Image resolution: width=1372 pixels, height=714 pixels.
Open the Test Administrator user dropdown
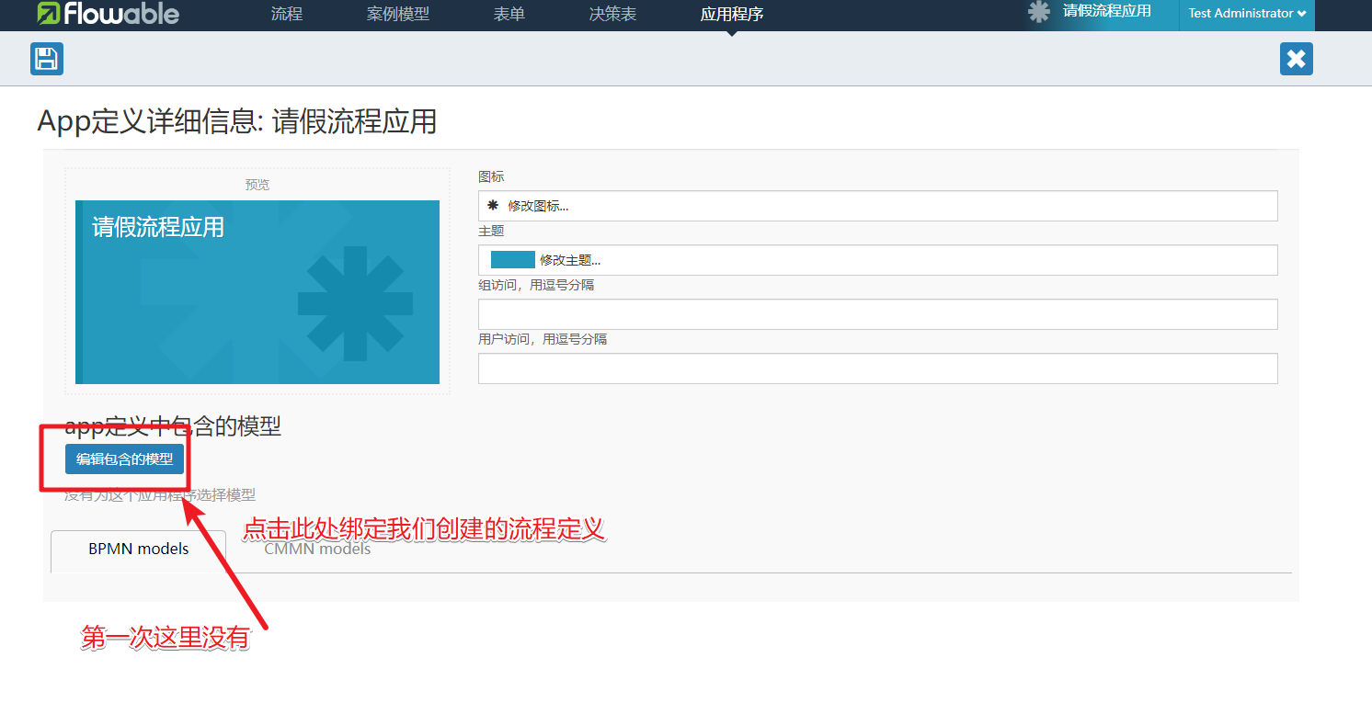click(x=1246, y=14)
